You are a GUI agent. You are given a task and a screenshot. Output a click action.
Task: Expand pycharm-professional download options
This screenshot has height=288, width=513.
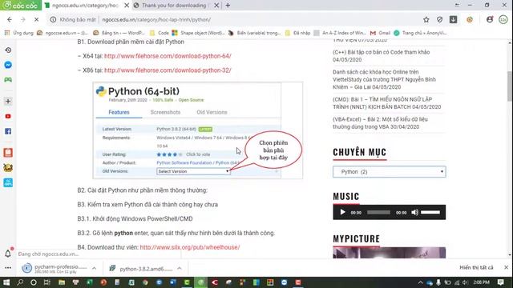point(95,269)
